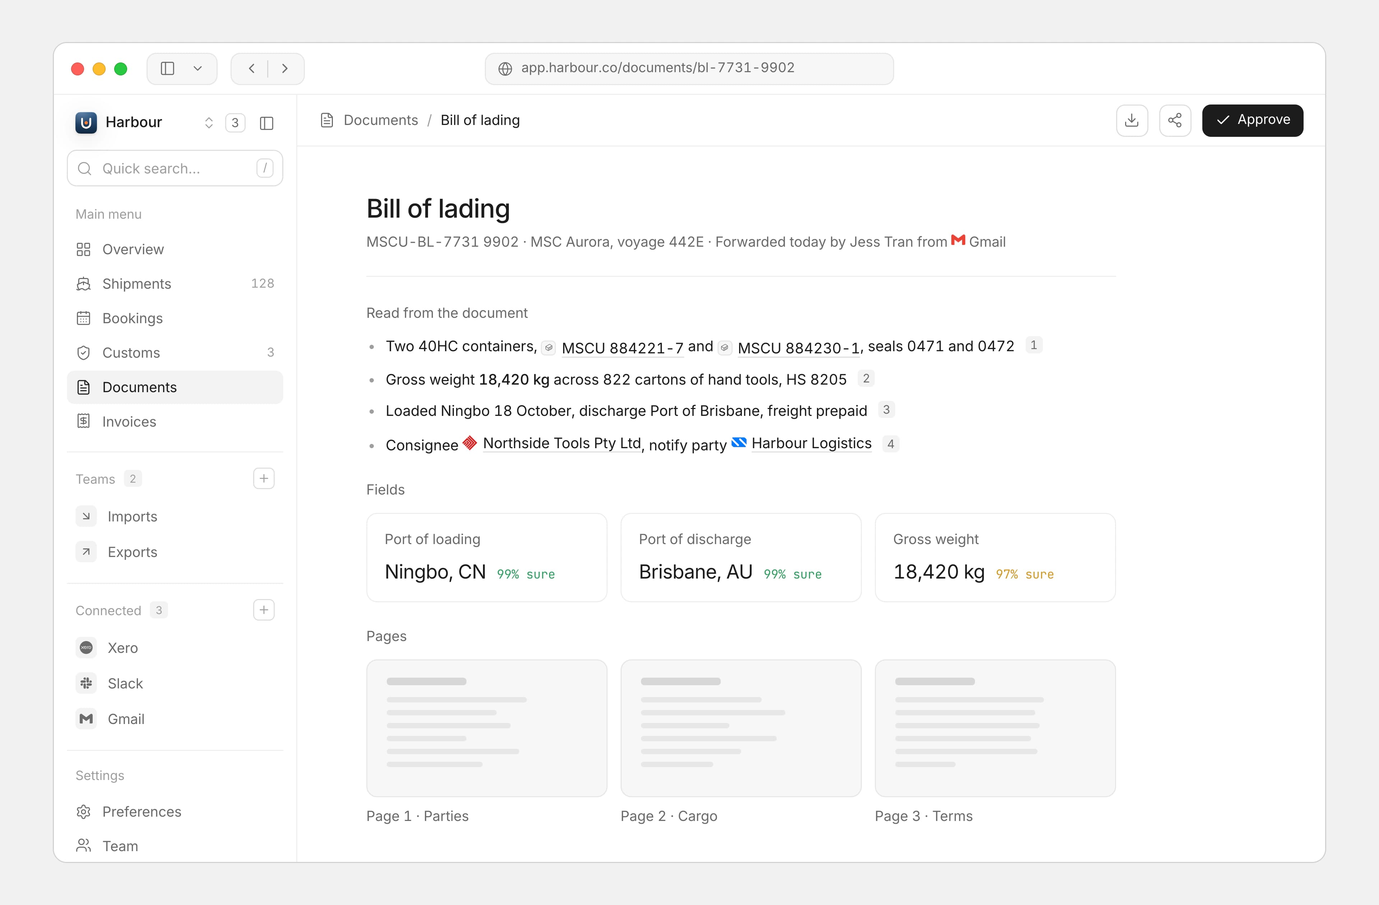Click citation badge 1 on containers line
Screen dimensions: 1379x905
click(1033, 345)
